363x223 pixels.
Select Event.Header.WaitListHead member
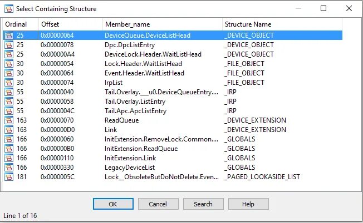coord(144,73)
